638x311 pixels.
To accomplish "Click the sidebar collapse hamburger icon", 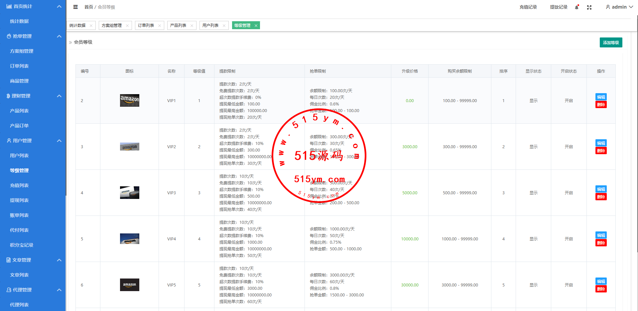I will (x=75, y=7).
